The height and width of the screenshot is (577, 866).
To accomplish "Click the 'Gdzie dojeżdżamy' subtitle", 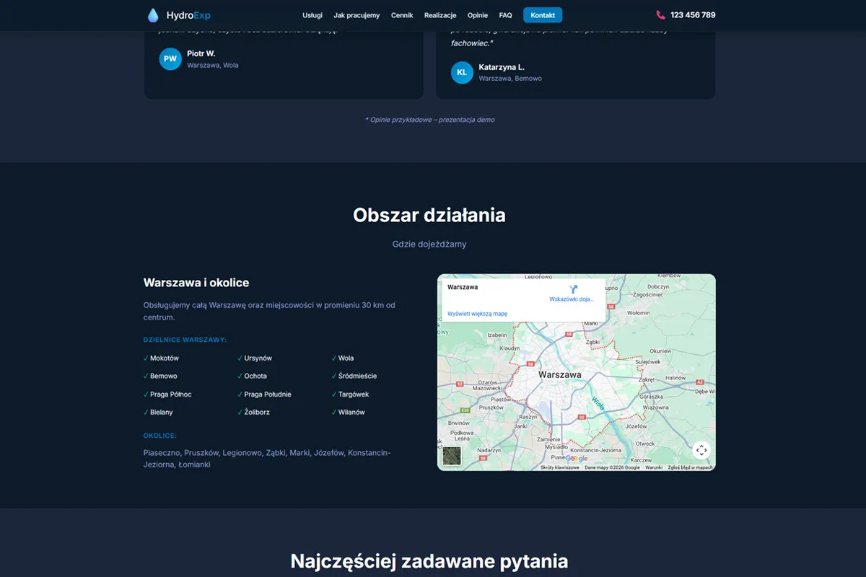I will point(429,245).
